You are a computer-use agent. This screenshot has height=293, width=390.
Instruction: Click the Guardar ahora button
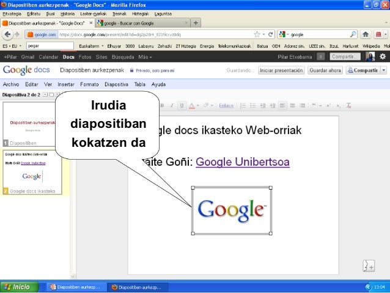tap(325, 70)
